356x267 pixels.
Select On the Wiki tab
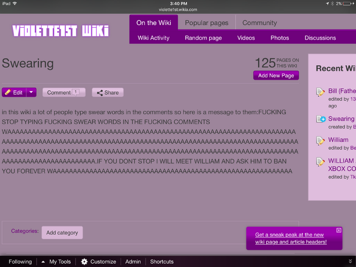(154, 23)
